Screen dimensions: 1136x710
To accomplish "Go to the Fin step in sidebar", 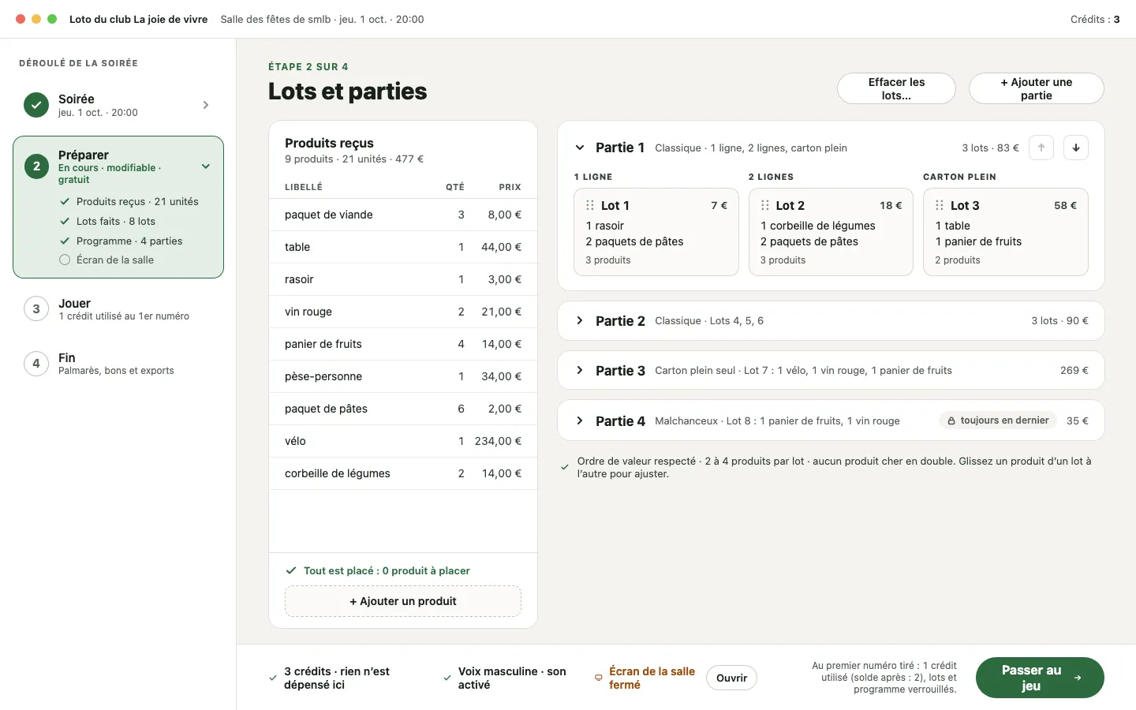I will coord(118,364).
